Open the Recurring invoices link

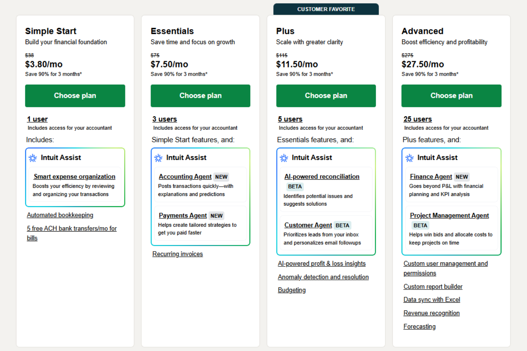coord(177,254)
